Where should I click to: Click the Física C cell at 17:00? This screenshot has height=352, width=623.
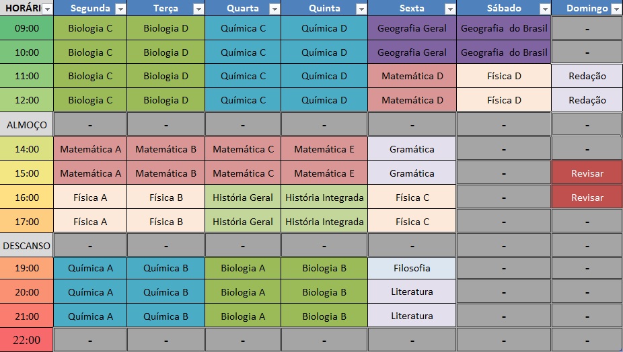(412, 222)
